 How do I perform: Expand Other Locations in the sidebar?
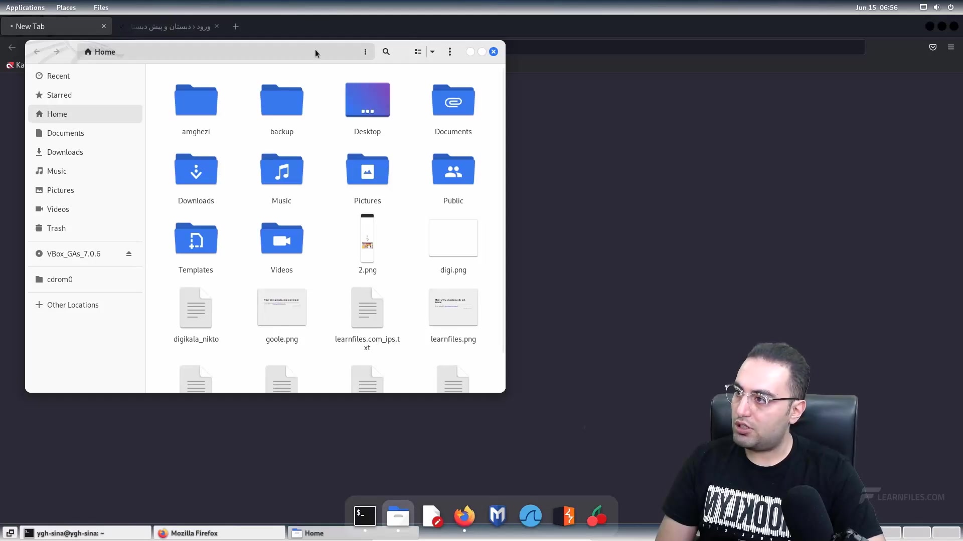click(72, 305)
